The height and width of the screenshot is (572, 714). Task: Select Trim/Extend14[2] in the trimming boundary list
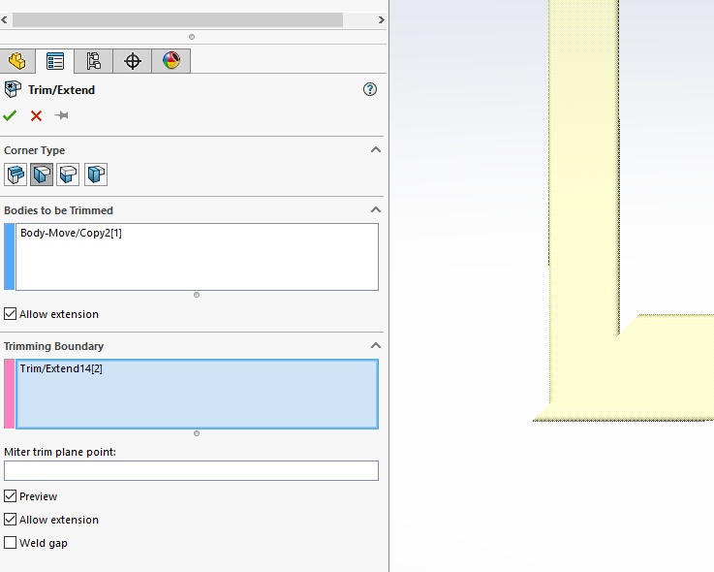61,368
